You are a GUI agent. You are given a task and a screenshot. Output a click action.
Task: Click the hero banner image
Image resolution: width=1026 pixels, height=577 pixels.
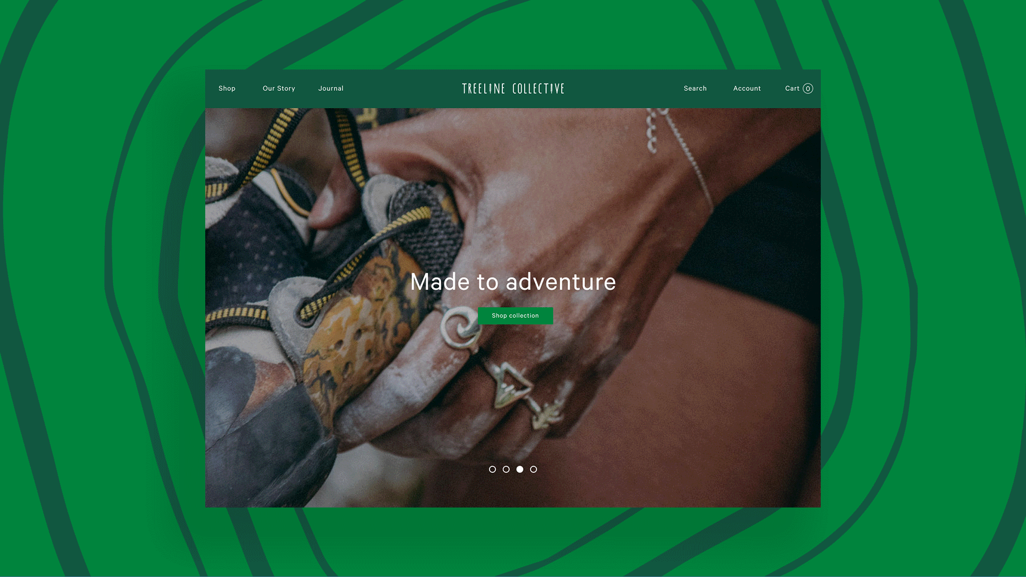pyautogui.click(x=513, y=307)
